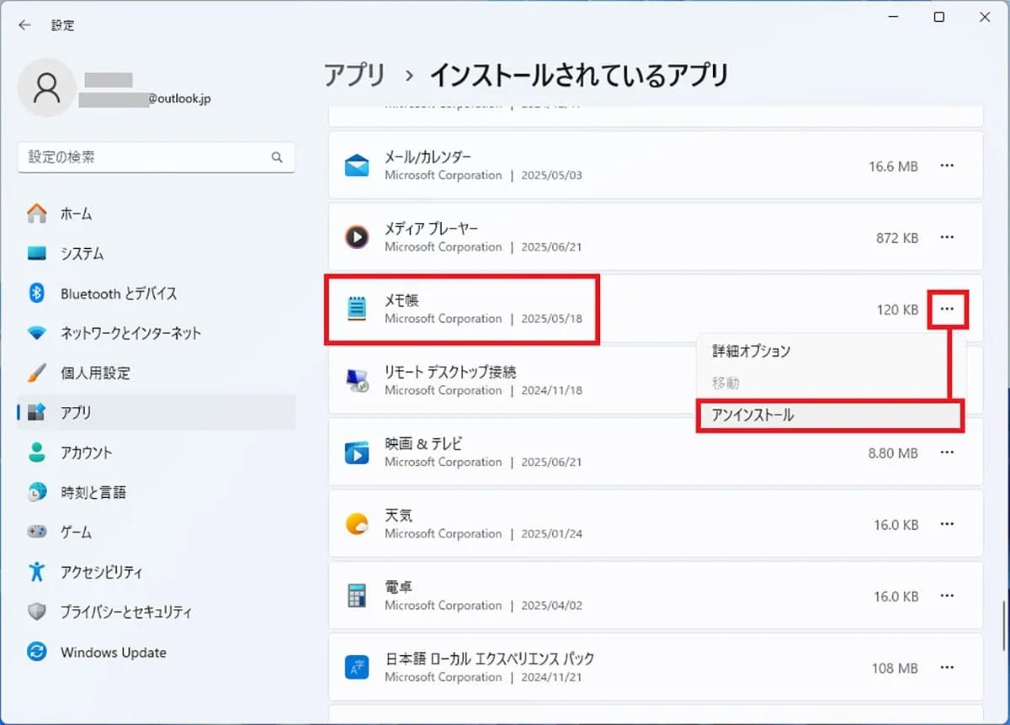Select the Notepad (メモ帳) app icon

click(357, 309)
